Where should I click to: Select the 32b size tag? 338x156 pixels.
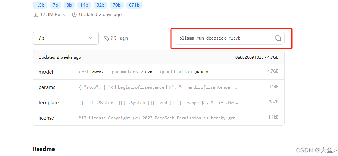pos(100,5)
